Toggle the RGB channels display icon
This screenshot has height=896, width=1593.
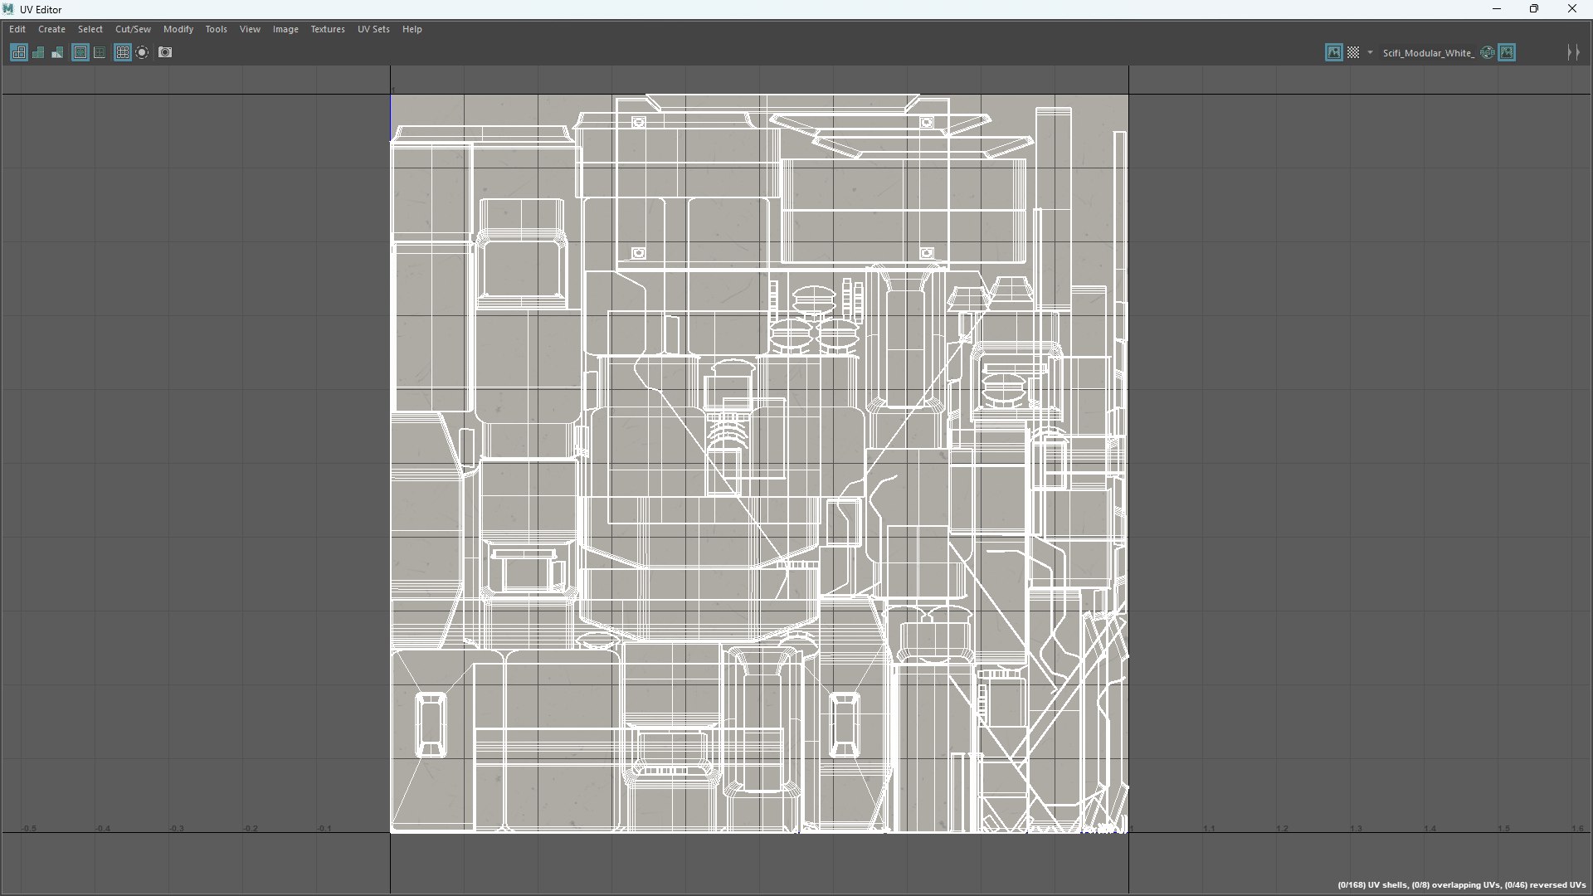[x=1488, y=52]
